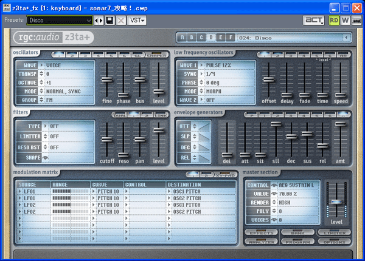Toggle the LIMITER button in master section
Screen dimensions: 365x261
335,232
